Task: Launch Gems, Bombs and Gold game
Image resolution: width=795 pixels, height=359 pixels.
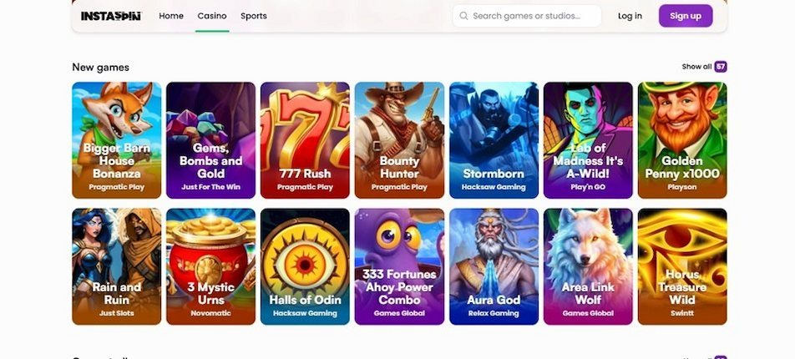Action: click(211, 140)
